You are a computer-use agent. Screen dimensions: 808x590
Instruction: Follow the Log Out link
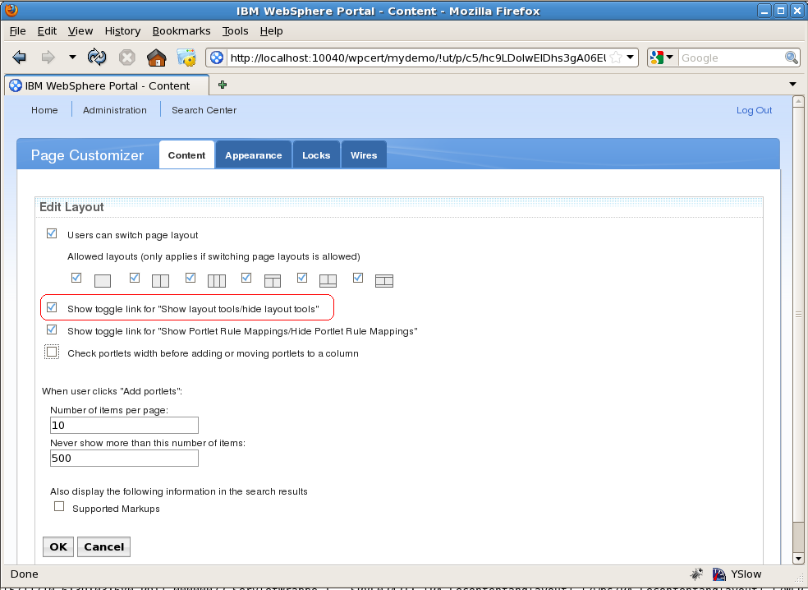[x=754, y=110]
